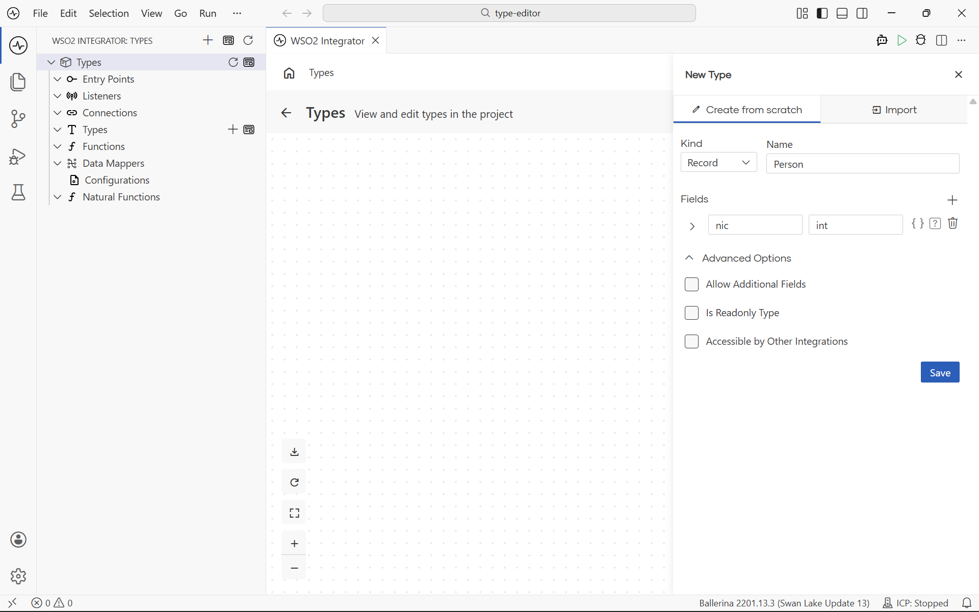The height and width of the screenshot is (612, 979).
Task: Open the Accounts icon
Action: [18, 540]
